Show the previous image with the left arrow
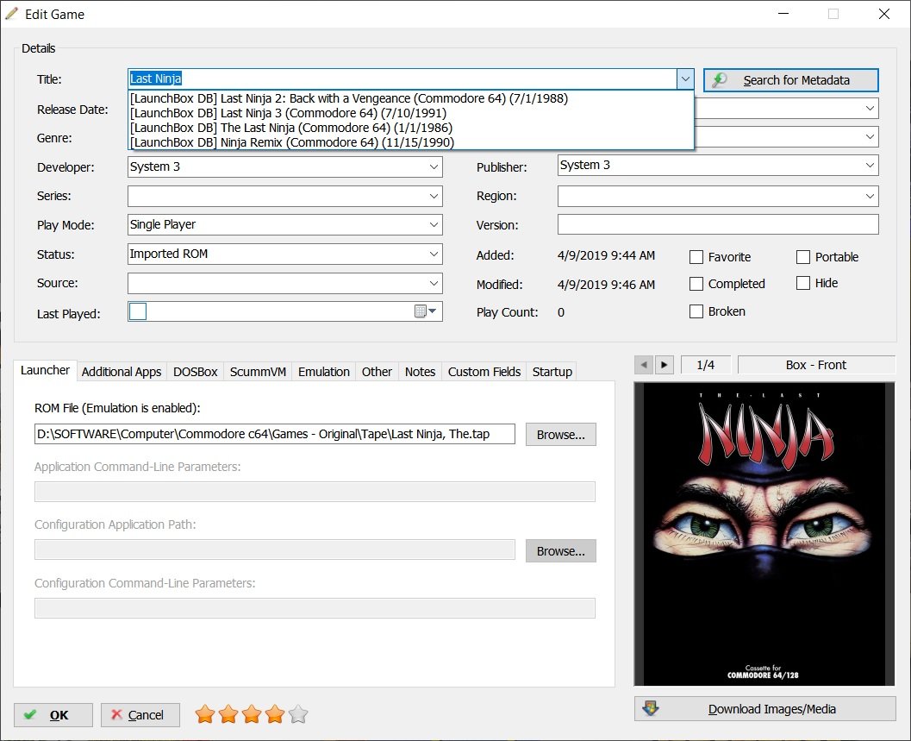The height and width of the screenshot is (741, 911). click(644, 365)
